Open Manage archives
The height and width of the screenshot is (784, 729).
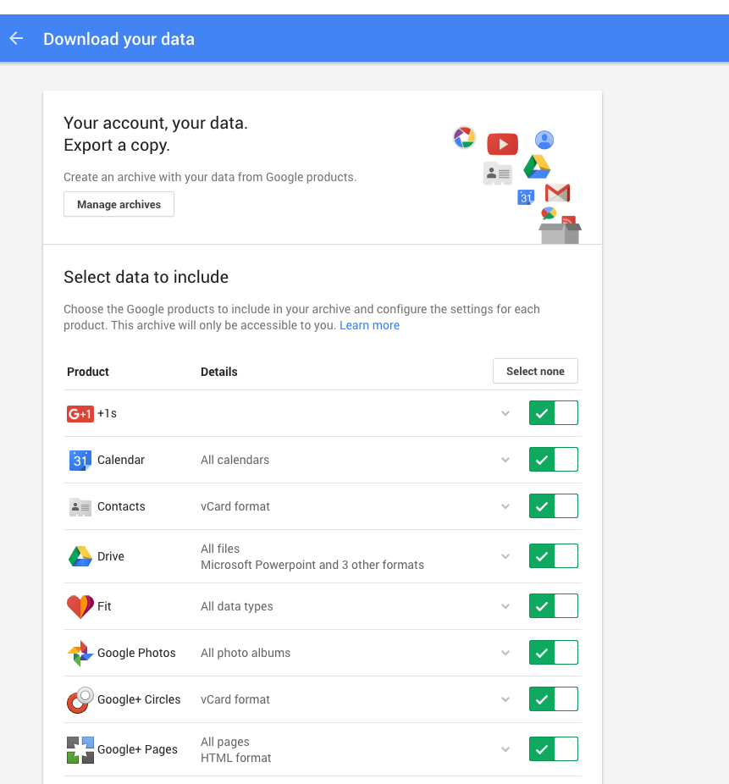(x=119, y=204)
